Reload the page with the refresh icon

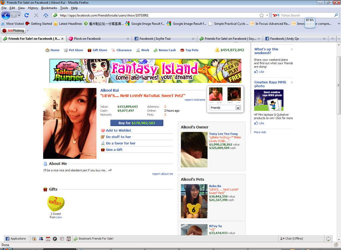coord(27,15)
